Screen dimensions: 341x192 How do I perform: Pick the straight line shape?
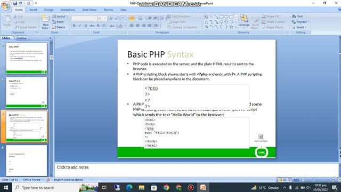211,17
